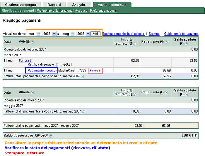
Task: Switch to the Gestione campagna tab
Action: click(20, 5)
